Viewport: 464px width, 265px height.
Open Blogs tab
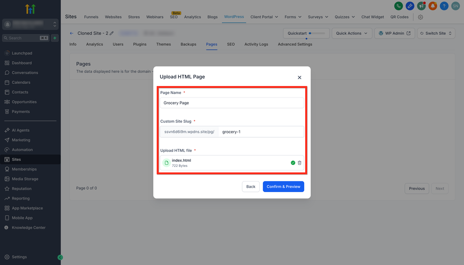click(212, 17)
